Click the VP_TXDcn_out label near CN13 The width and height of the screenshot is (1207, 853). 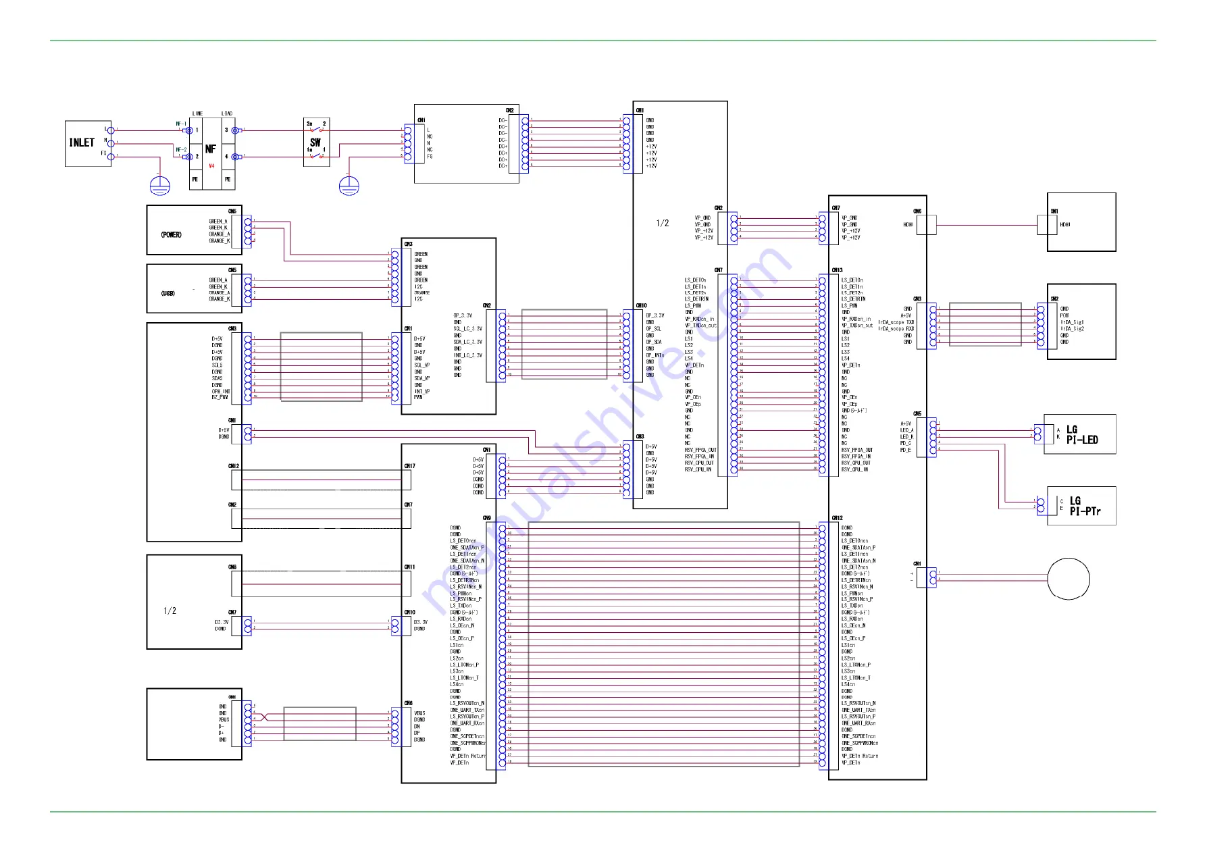857,326
